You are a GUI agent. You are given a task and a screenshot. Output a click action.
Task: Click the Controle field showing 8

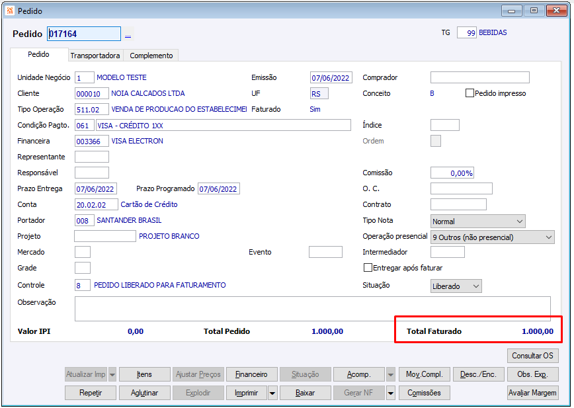(83, 285)
